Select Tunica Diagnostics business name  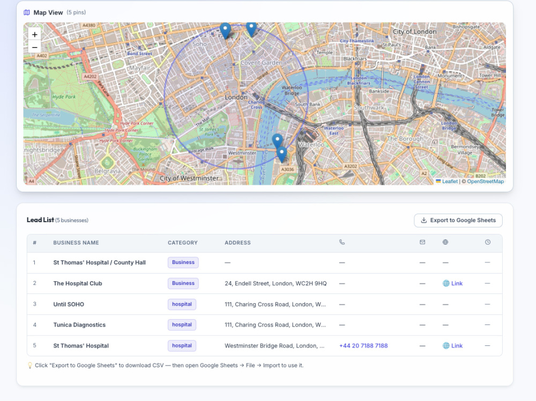point(79,325)
